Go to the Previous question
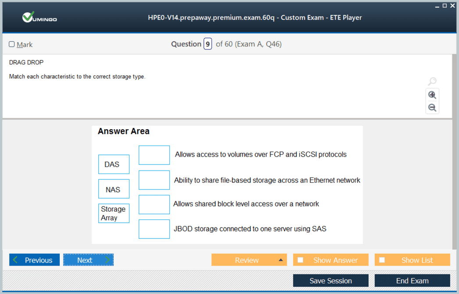459x294 pixels. [34, 260]
